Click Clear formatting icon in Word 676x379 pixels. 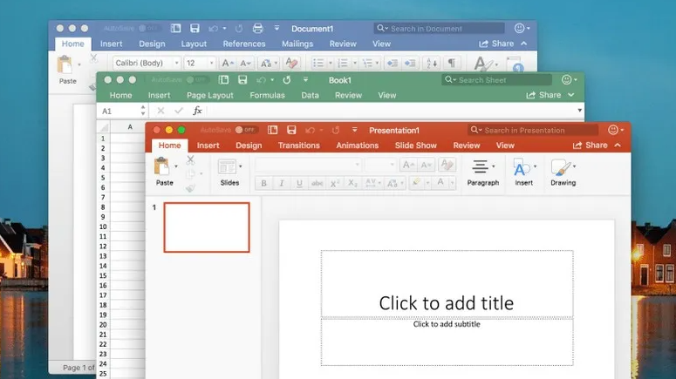click(x=291, y=64)
